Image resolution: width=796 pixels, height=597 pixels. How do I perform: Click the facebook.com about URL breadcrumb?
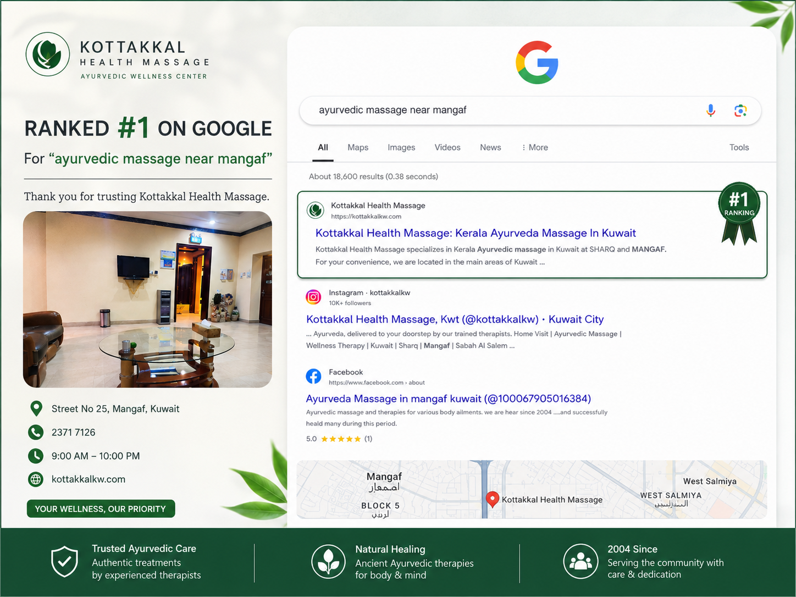(377, 383)
